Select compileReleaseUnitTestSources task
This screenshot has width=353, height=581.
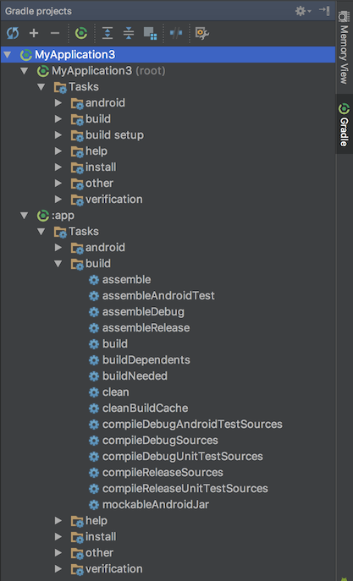pyautogui.click(x=185, y=488)
